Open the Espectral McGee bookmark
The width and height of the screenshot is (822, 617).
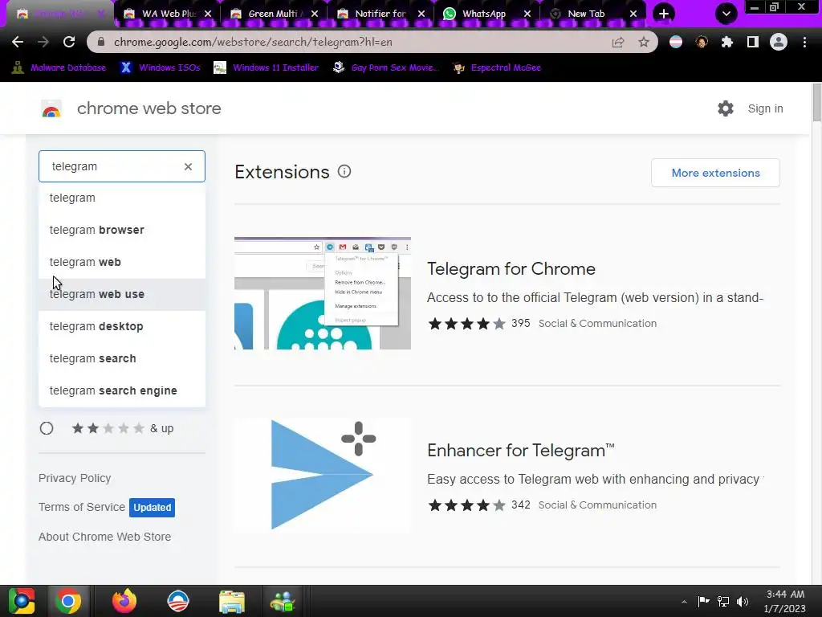(x=497, y=67)
